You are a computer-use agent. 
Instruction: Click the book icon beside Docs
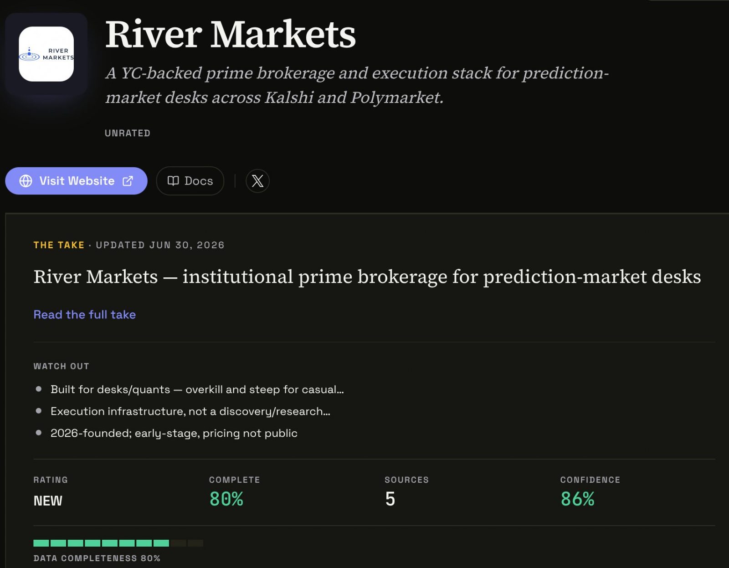[173, 181]
